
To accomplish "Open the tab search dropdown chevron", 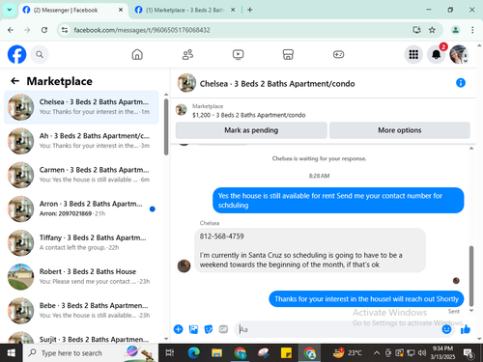I will pyautogui.click(x=10, y=10).
